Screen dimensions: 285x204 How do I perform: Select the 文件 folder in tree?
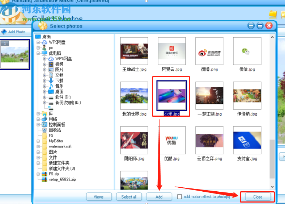point(53,158)
